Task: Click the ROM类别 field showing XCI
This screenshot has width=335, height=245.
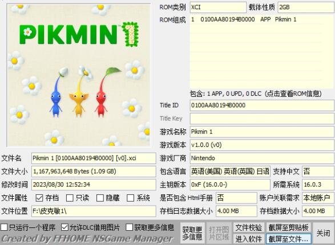Action: point(218,7)
